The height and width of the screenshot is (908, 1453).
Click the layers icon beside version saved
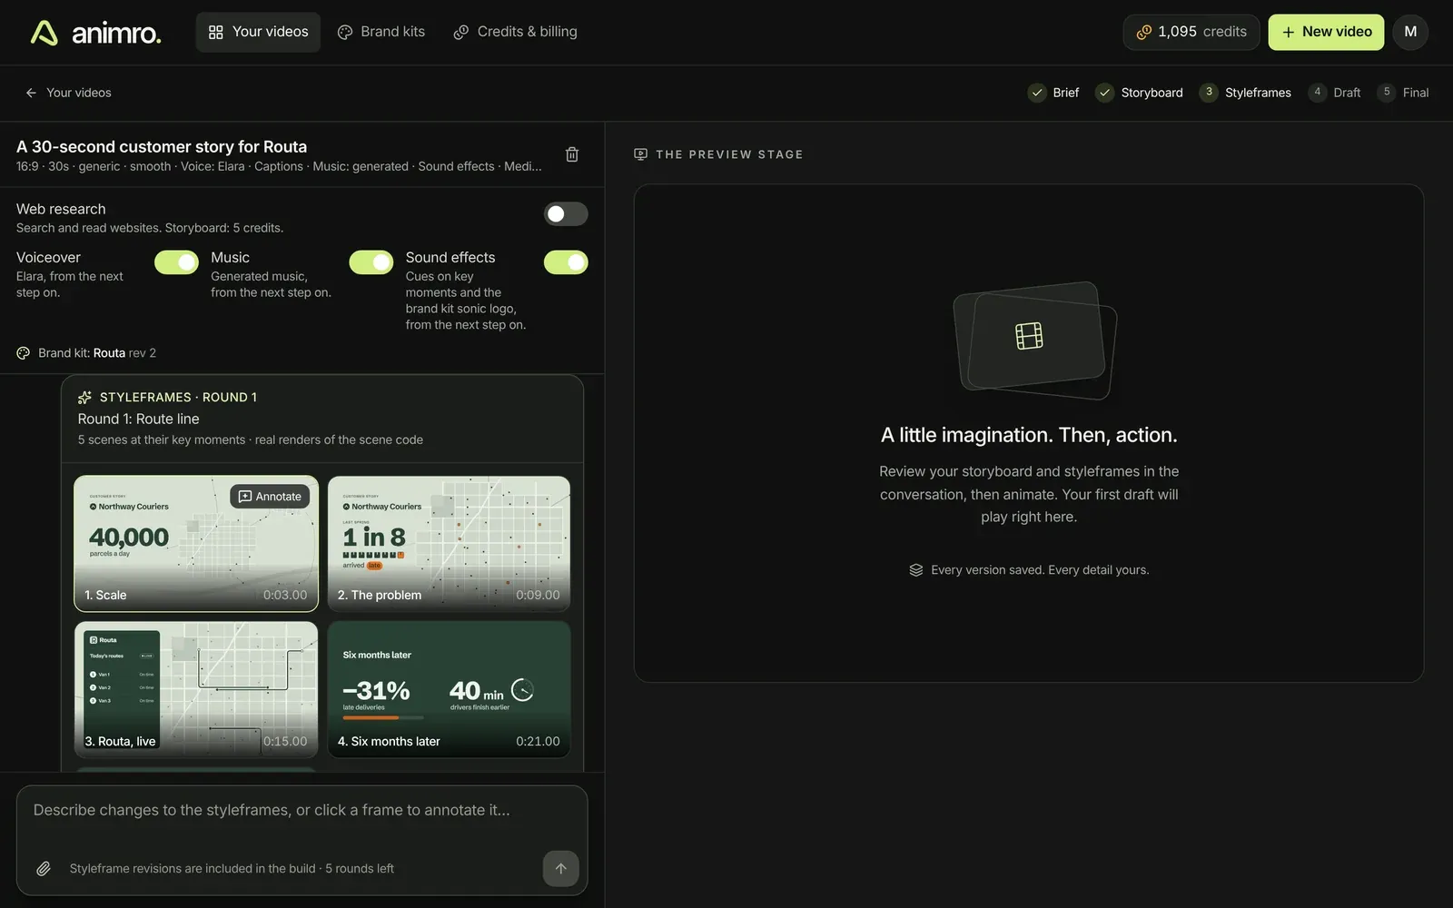[916, 570]
